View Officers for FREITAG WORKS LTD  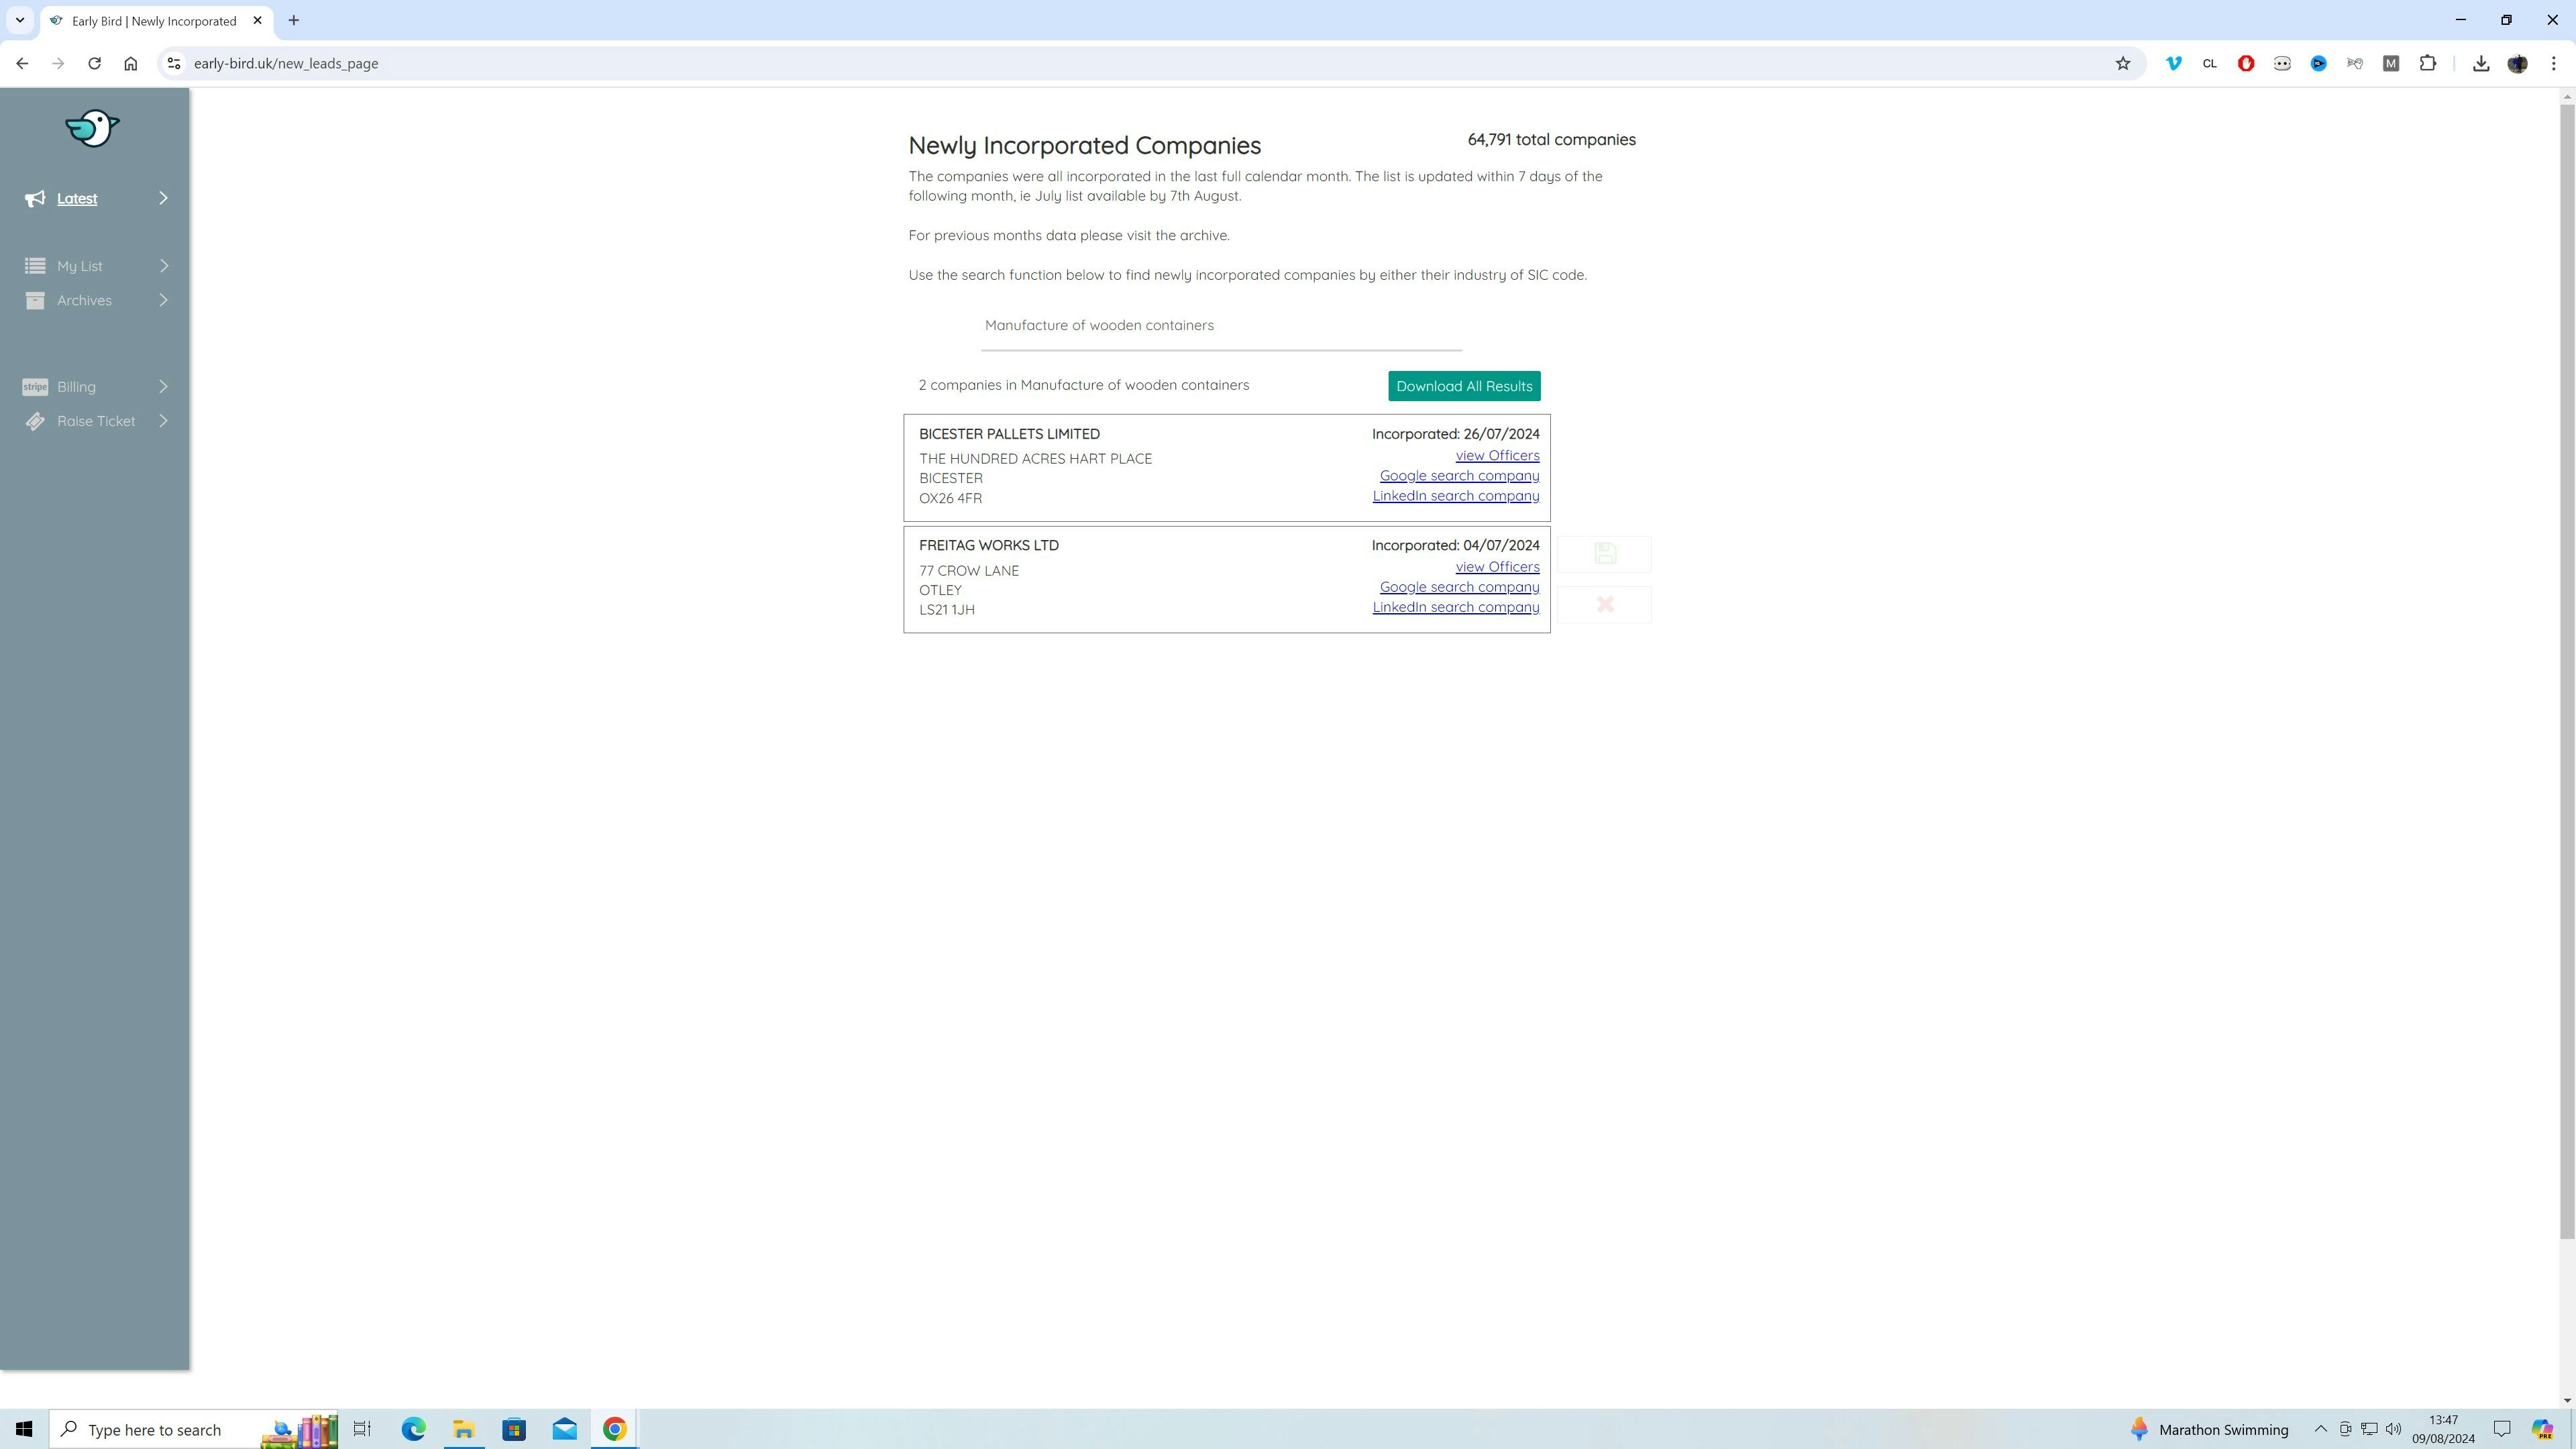(x=1497, y=567)
